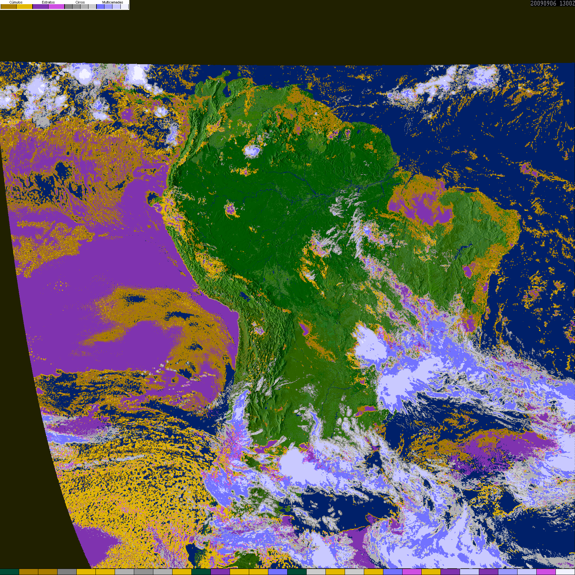
Task: Click the Estratos legend label
Action: click(48, 2)
